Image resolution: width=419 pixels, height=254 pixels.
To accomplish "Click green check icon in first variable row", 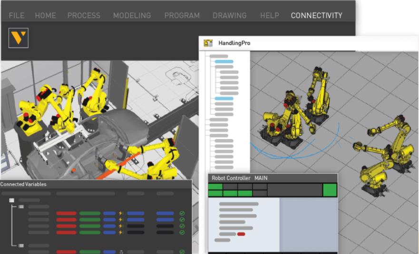I will pos(182,213).
